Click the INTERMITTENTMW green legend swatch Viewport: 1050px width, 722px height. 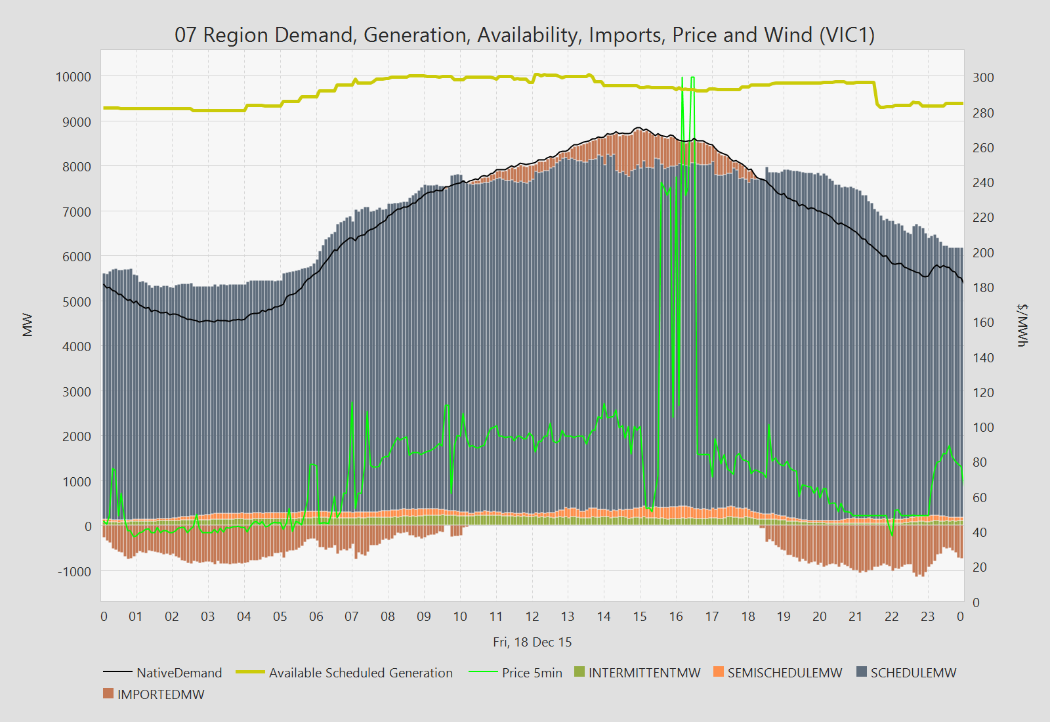579,672
